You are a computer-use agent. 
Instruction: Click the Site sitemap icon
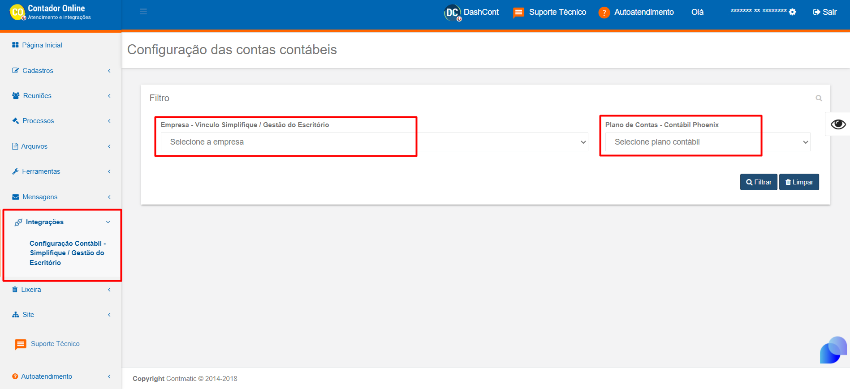click(x=16, y=315)
